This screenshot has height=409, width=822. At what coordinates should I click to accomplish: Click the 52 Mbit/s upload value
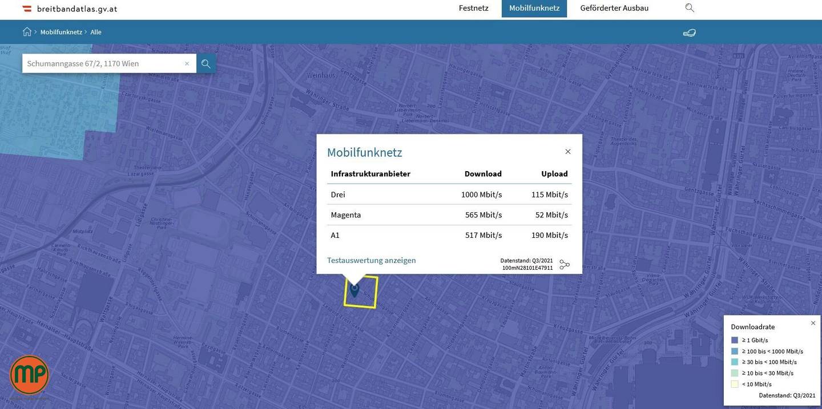[x=551, y=215]
